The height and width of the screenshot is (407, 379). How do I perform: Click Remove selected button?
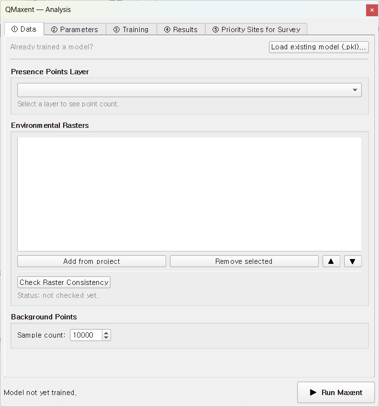point(244,261)
